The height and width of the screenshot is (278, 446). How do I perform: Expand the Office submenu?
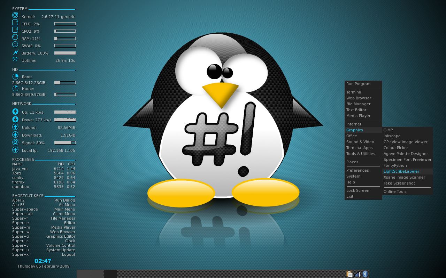click(363, 136)
